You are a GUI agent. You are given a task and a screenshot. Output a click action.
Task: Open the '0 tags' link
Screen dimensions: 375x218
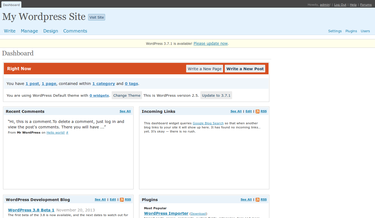(x=131, y=84)
